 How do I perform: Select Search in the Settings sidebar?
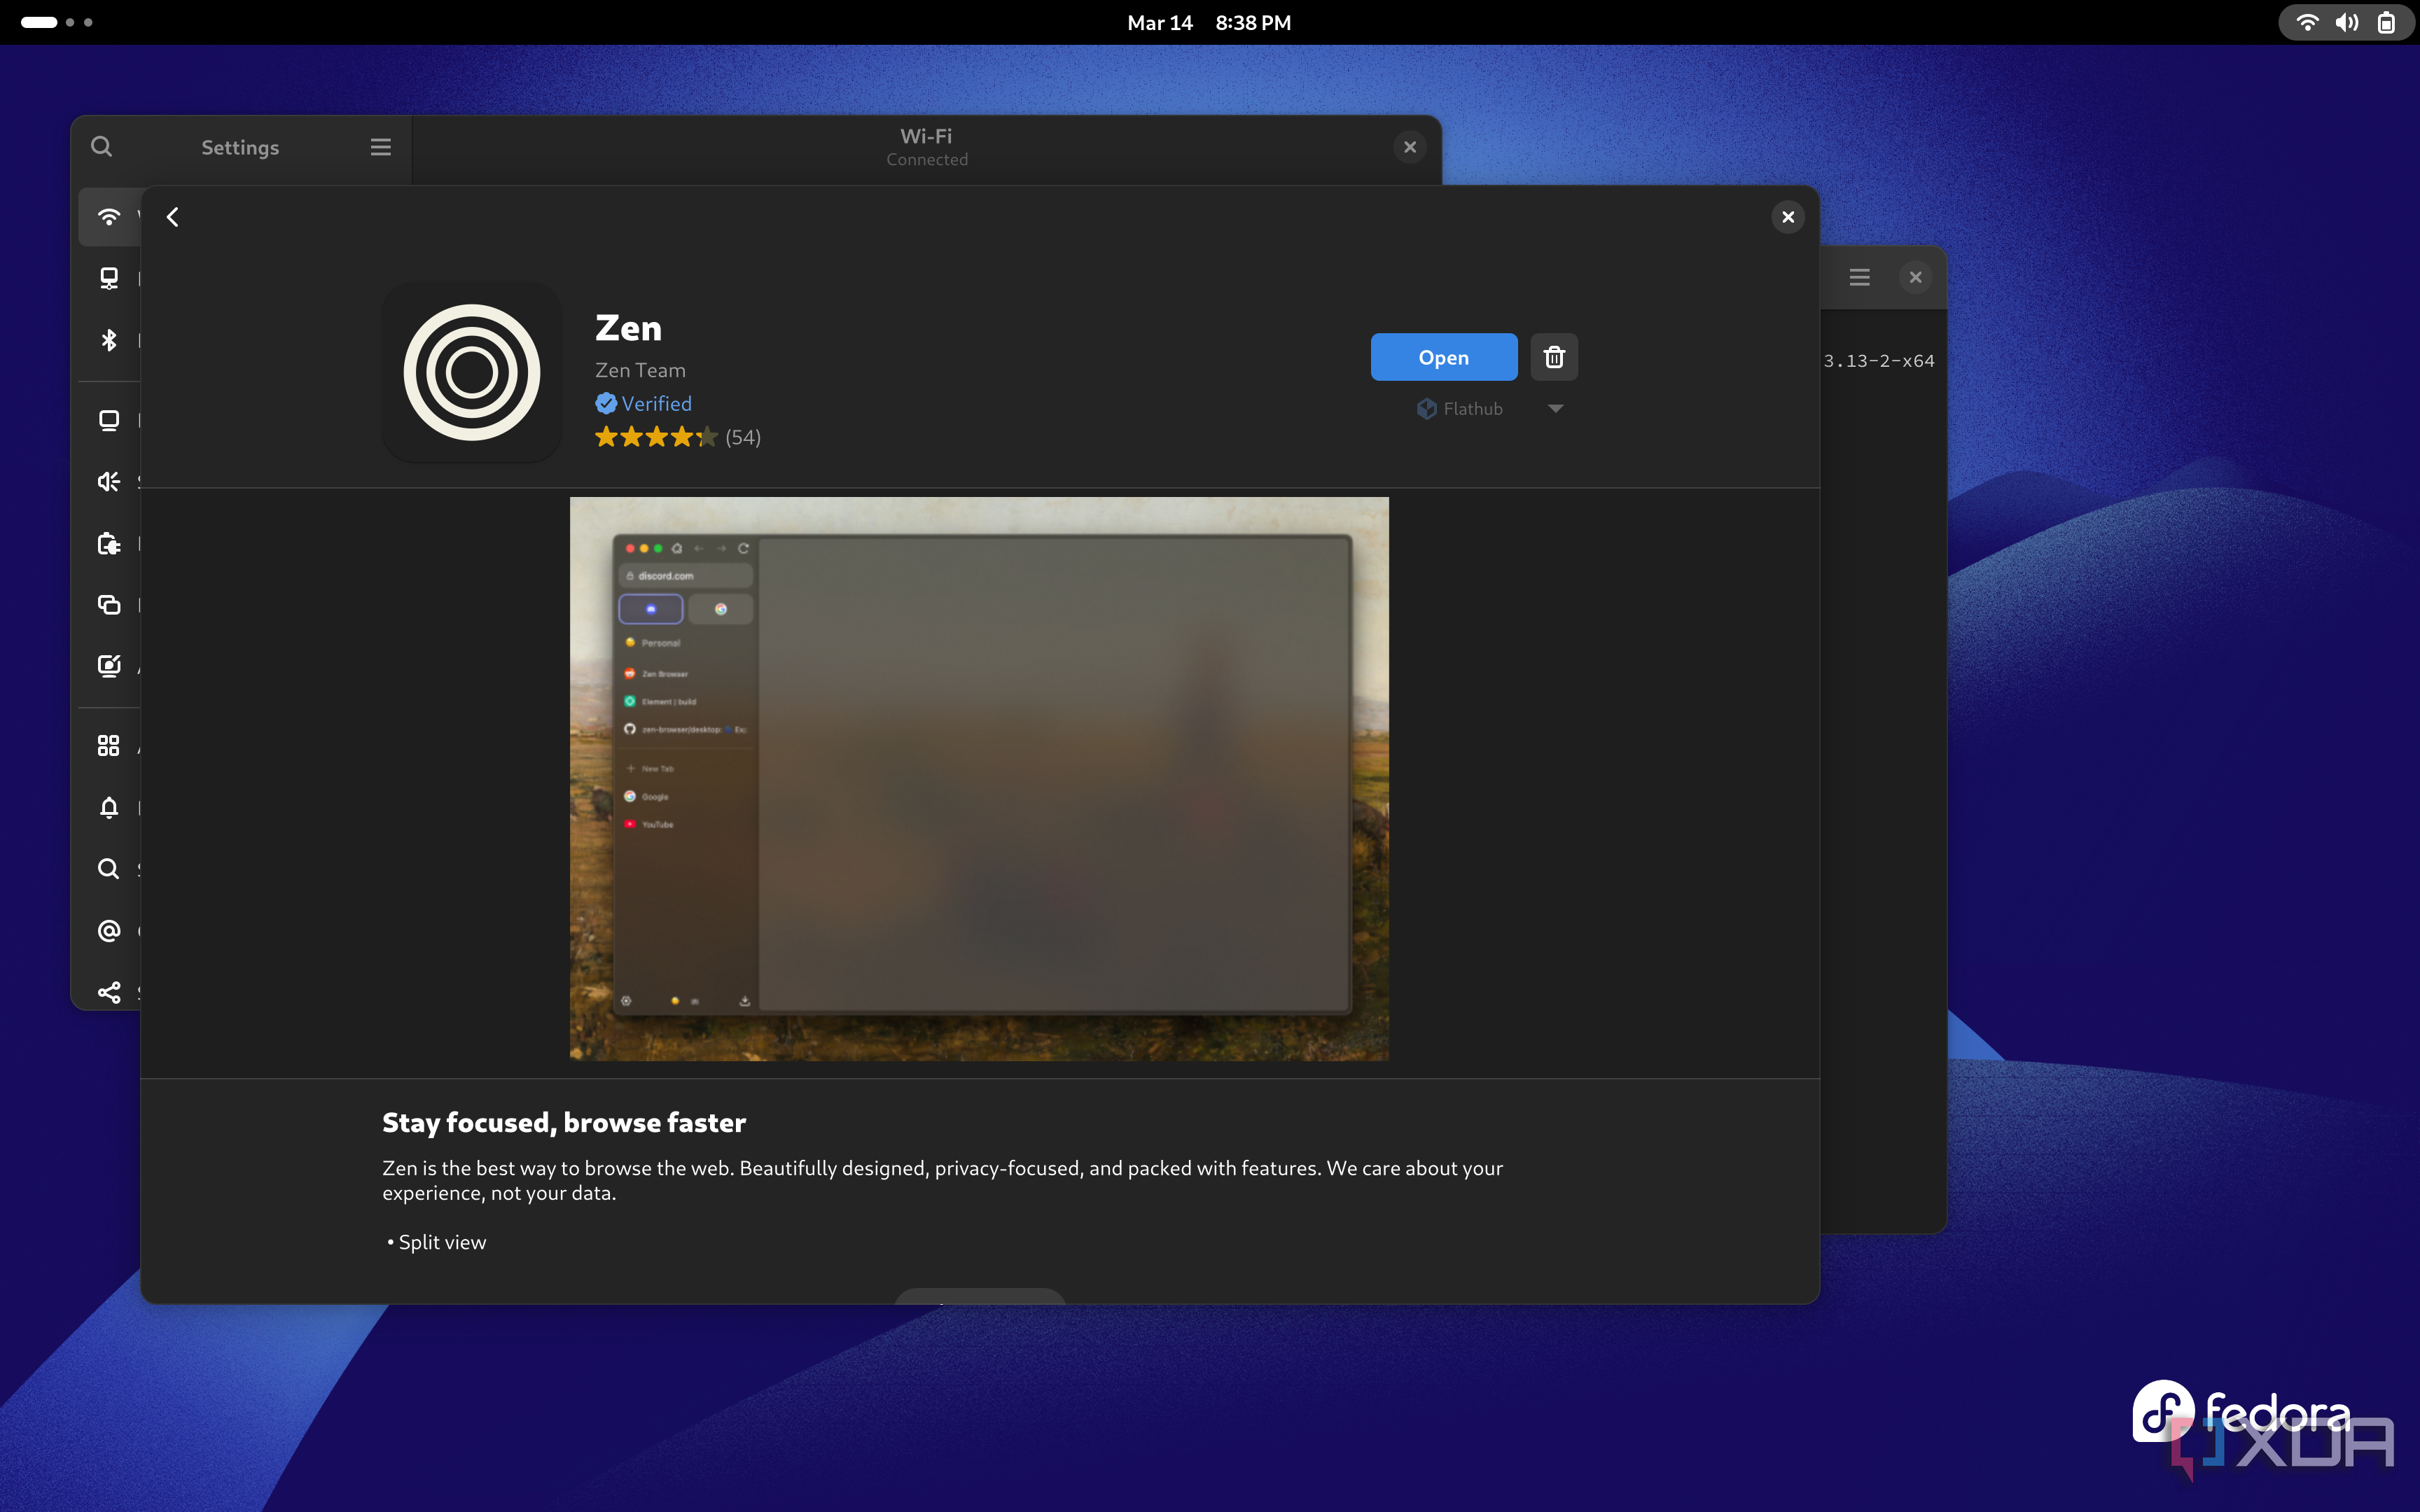point(109,868)
